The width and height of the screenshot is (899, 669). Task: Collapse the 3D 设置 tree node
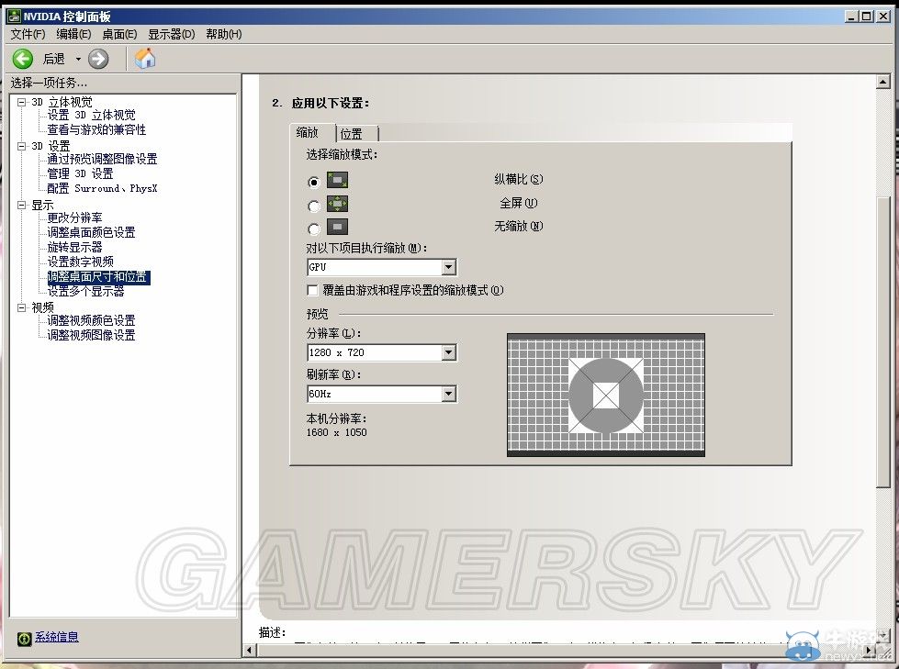[22, 146]
